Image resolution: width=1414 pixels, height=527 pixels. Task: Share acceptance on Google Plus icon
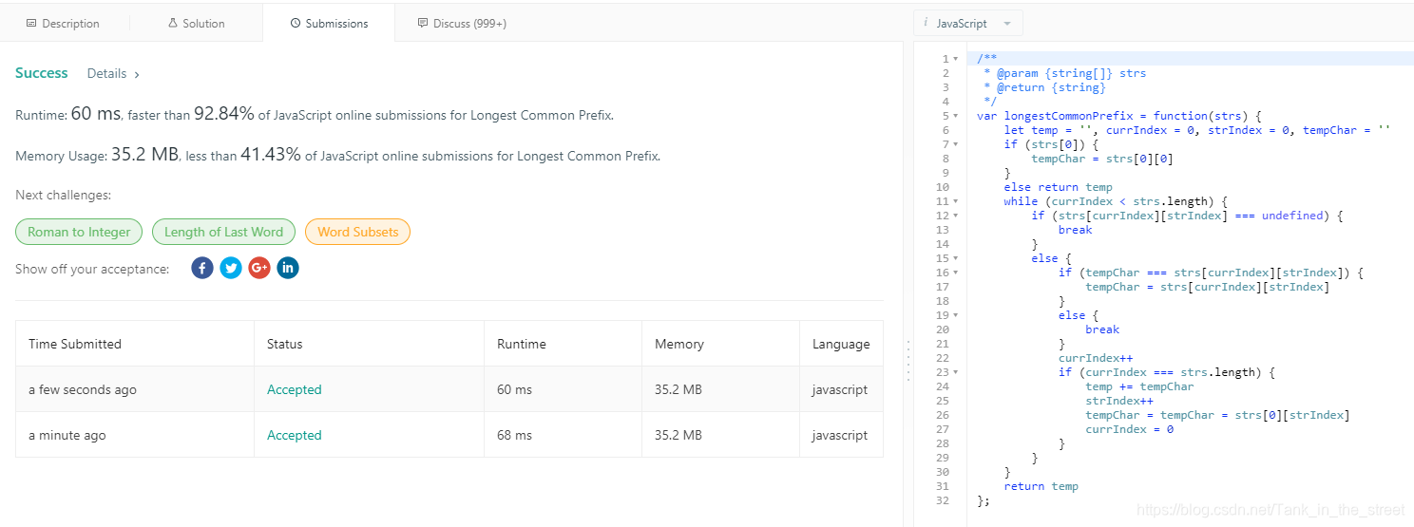click(x=259, y=268)
